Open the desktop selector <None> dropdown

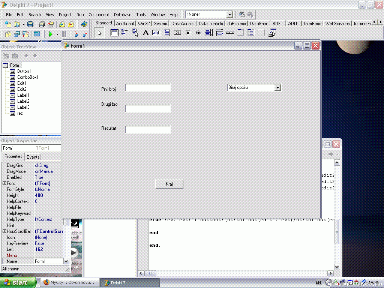pyautogui.click(x=229, y=15)
